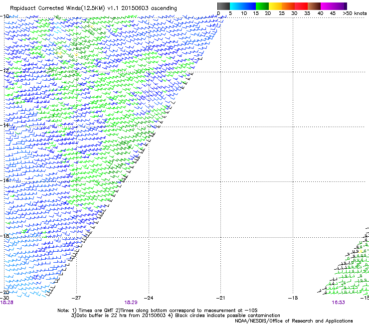Click the '-21' longitude axis label
Image resolution: width=369 pixels, height=324 pixels.
220,298
